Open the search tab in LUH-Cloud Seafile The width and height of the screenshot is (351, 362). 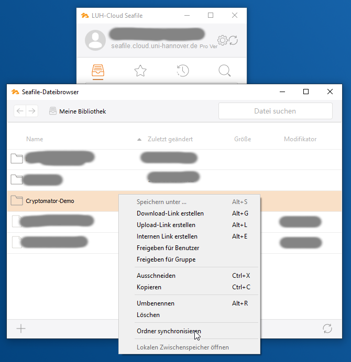pyautogui.click(x=225, y=71)
